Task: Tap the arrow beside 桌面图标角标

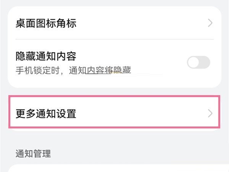Action: (210, 23)
